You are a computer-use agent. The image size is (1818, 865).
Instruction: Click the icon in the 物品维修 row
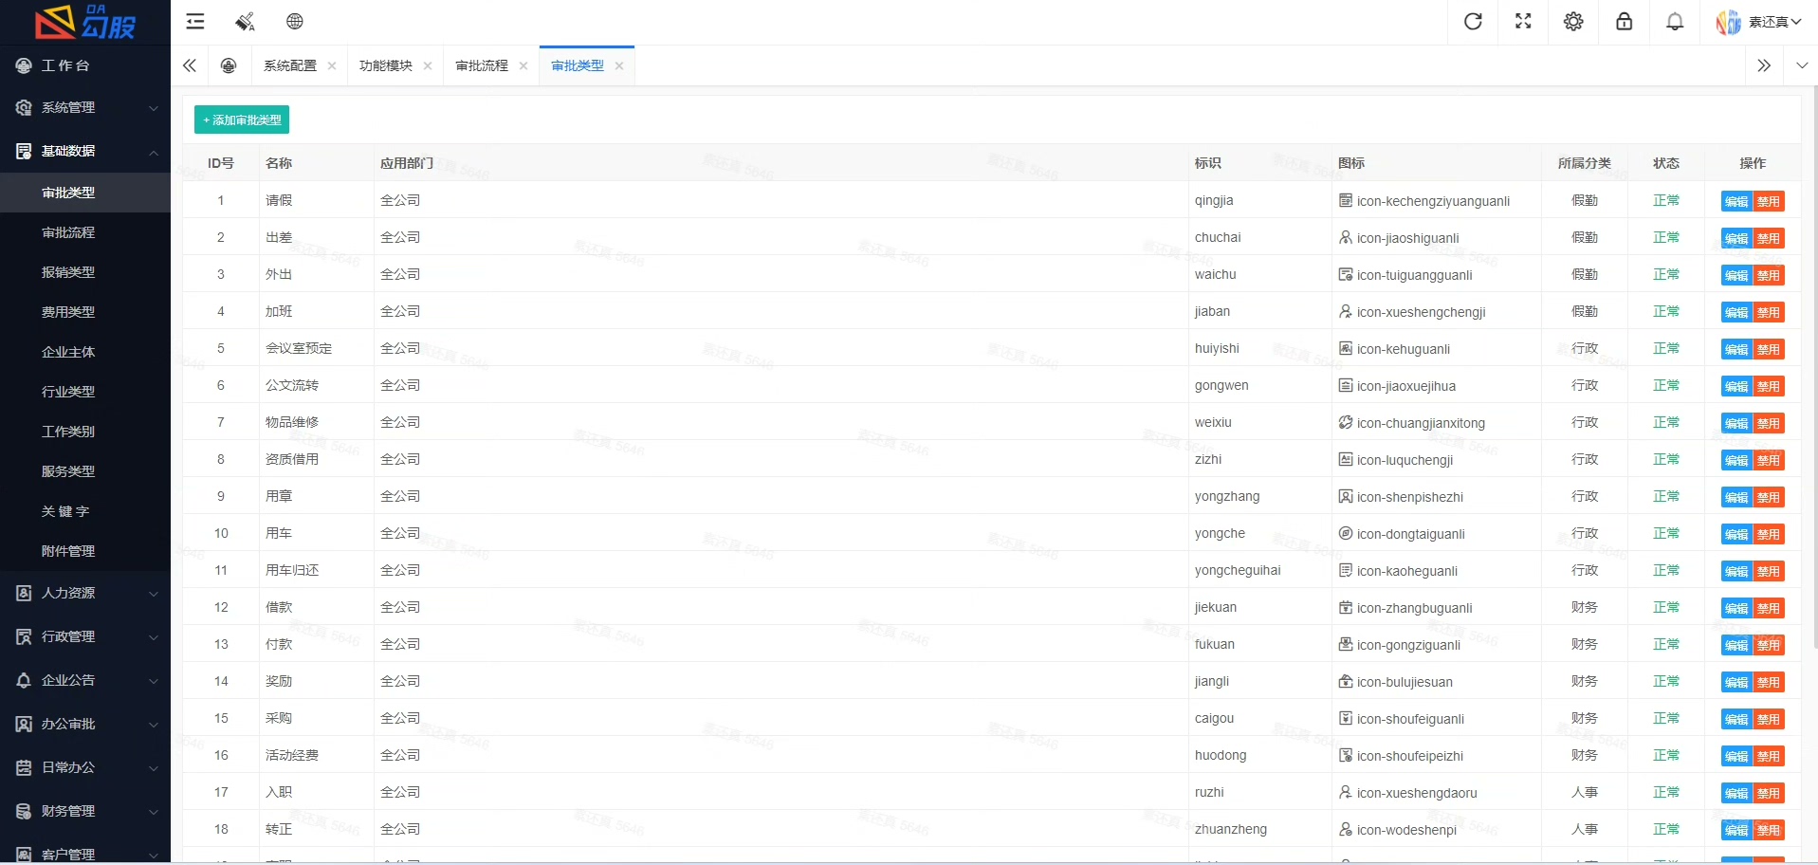1346,423
